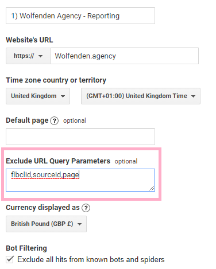Click the Bot Filtering heading
The height and width of the screenshot is (269, 216).
tap(26, 248)
